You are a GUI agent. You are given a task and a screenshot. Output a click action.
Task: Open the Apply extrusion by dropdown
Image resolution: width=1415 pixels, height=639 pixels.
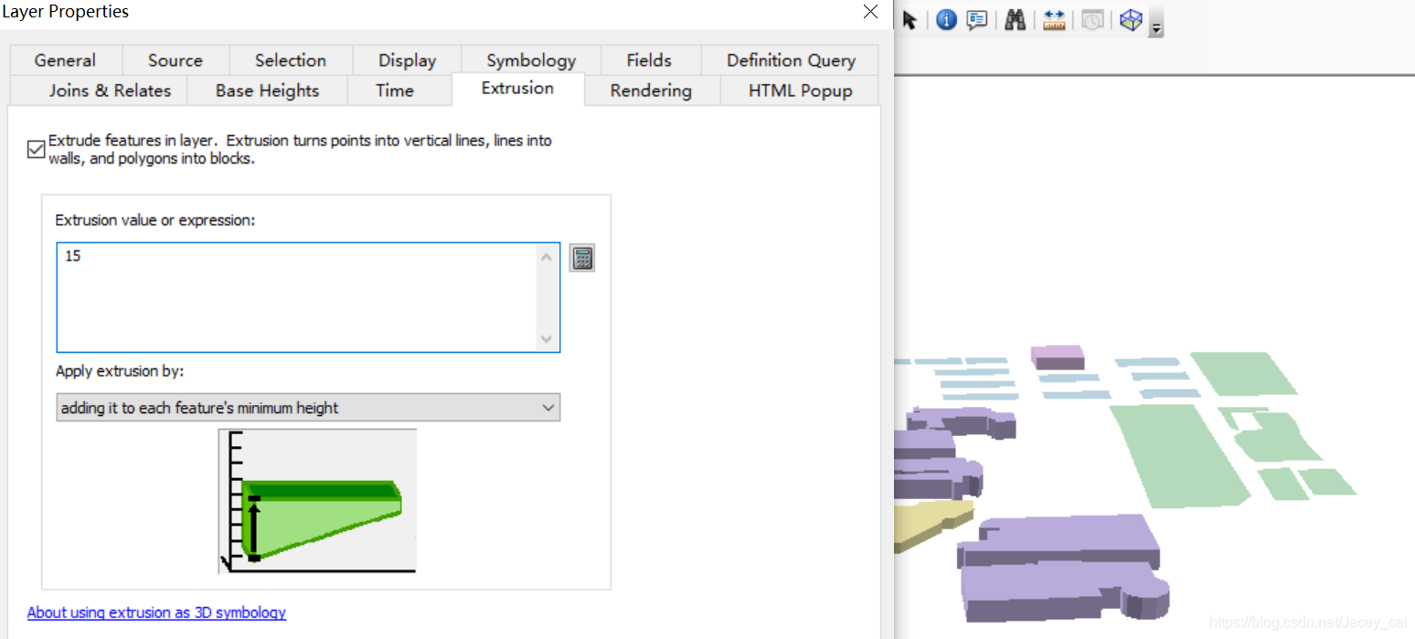308,408
